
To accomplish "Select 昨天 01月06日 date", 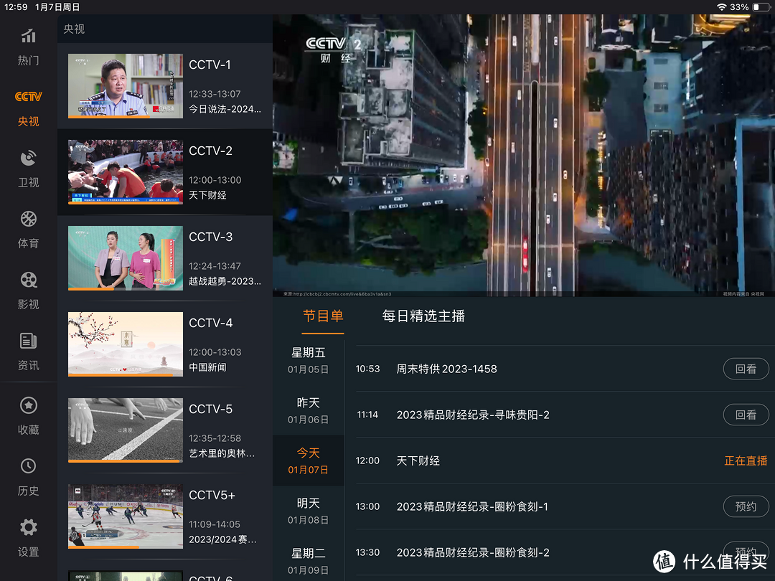I will coord(309,410).
